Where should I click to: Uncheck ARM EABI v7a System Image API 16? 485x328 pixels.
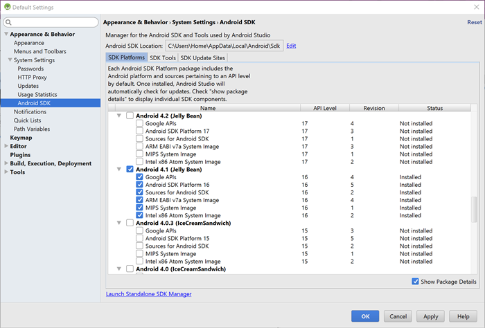click(139, 200)
